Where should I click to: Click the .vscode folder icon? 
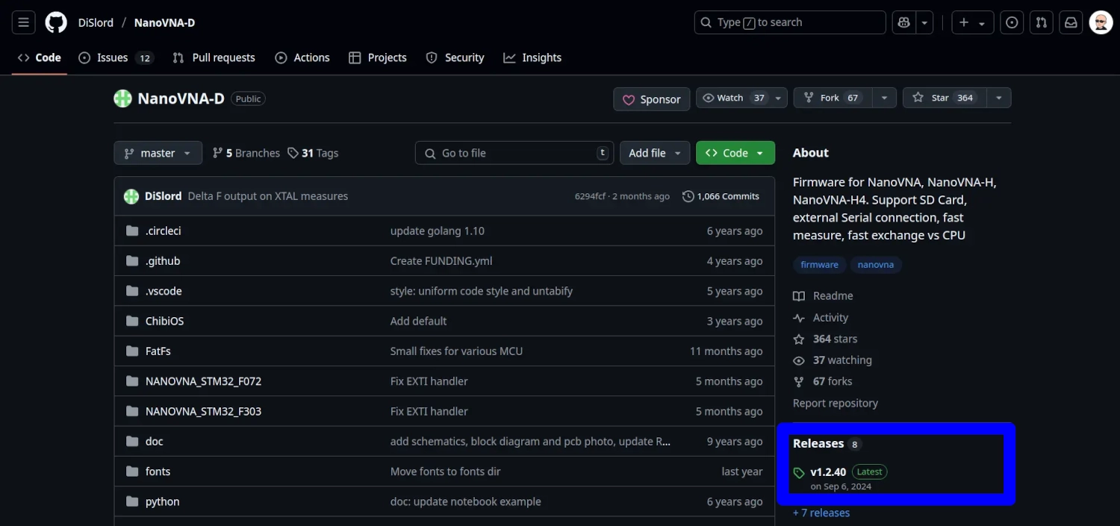pos(132,291)
